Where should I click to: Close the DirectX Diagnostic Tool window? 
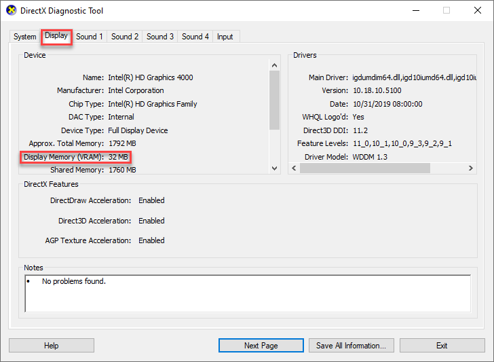(x=477, y=11)
